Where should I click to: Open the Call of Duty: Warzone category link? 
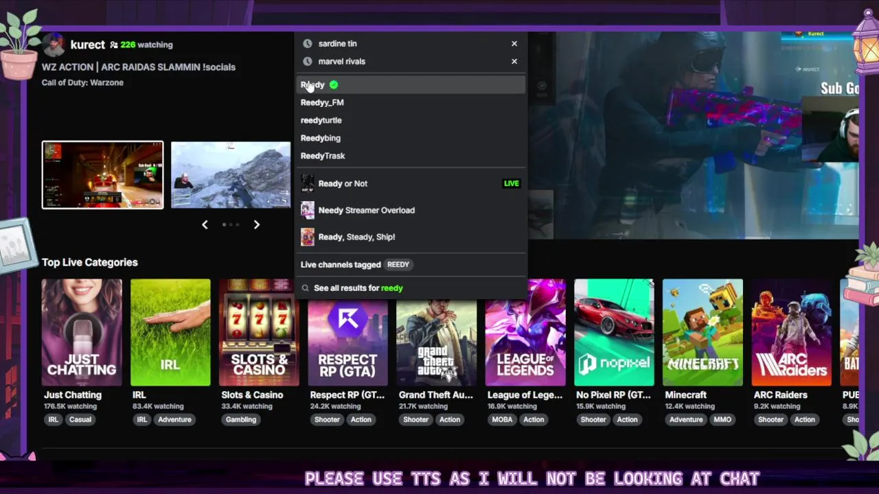click(82, 82)
